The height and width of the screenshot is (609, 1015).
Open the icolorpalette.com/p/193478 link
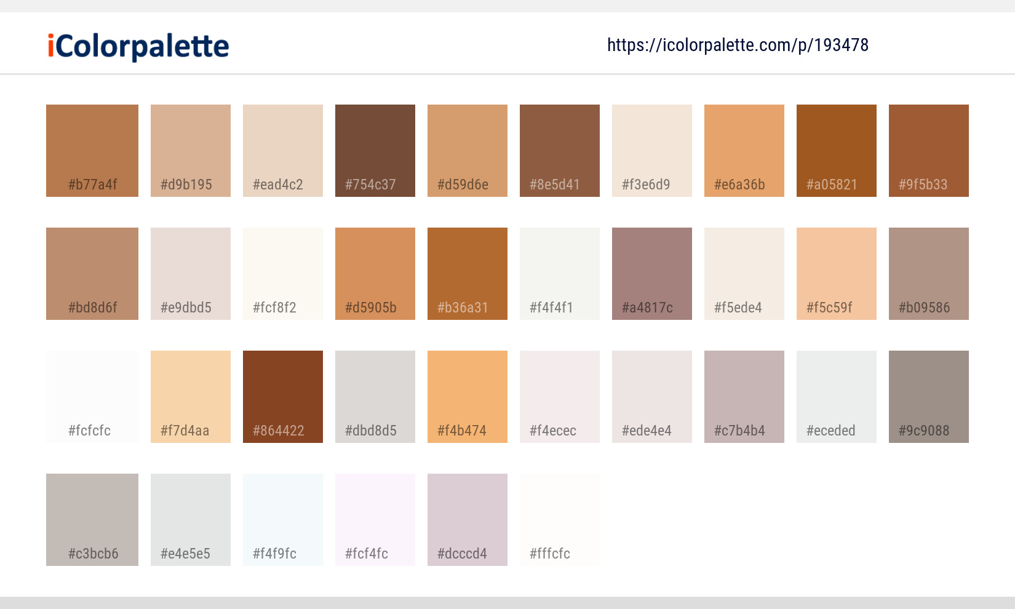[x=736, y=44]
